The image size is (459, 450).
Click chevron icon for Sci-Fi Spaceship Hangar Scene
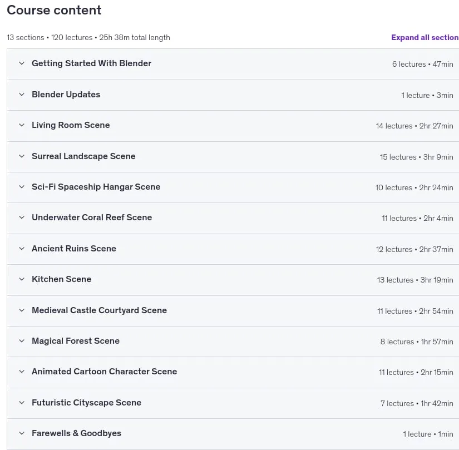22,187
